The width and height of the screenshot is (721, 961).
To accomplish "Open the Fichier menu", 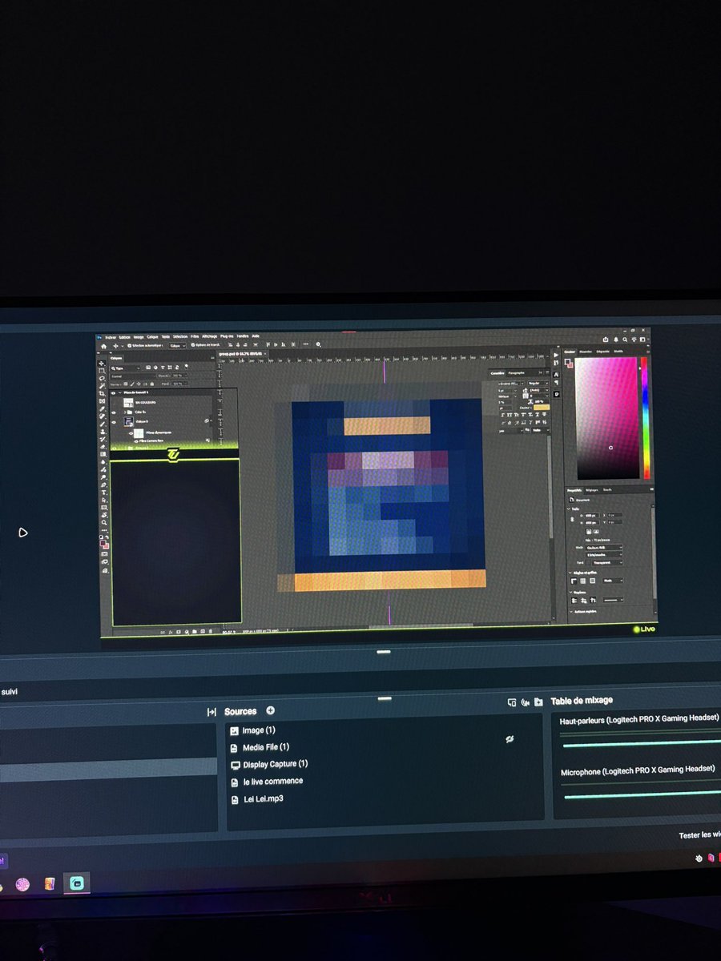I will (x=111, y=337).
